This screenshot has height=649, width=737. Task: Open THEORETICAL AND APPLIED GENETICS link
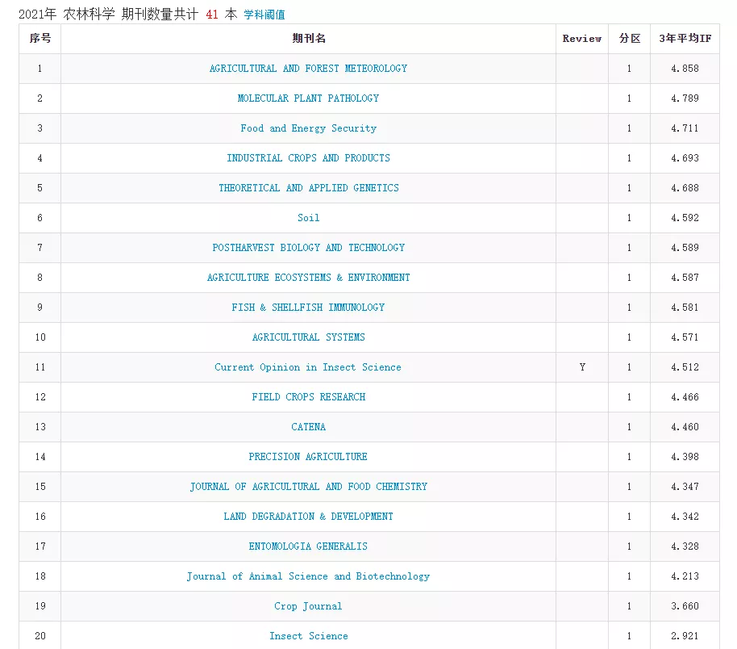pos(308,188)
